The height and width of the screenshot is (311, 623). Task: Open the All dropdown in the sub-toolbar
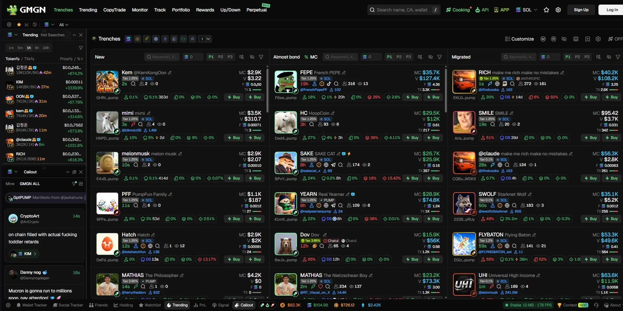click(x=64, y=25)
